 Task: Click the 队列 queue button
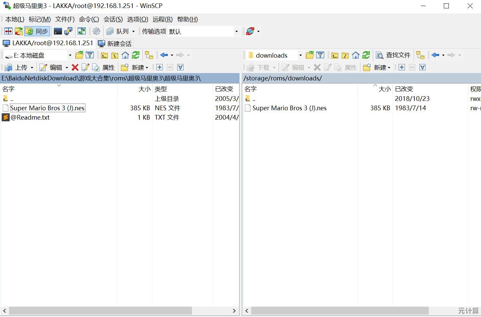click(x=118, y=31)
